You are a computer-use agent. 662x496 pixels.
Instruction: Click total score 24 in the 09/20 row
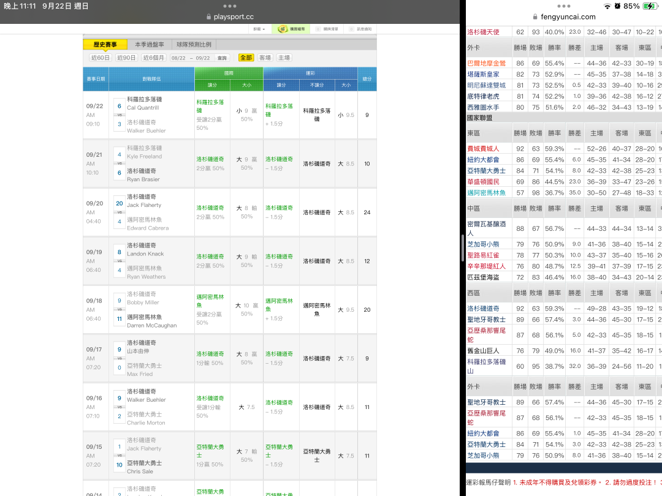(367, 212)
